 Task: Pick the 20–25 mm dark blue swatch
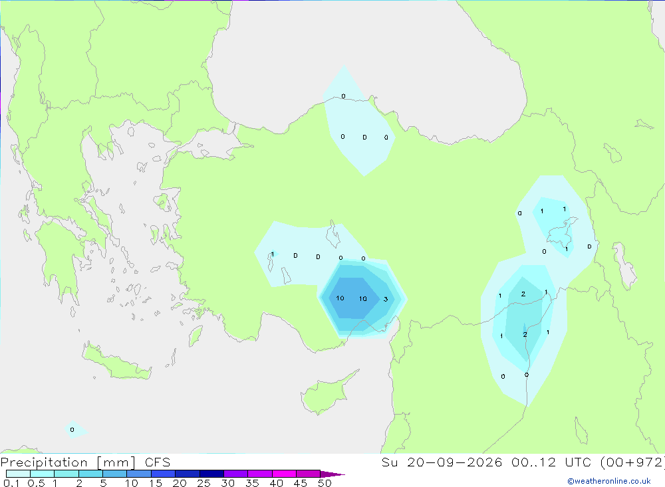click(x=187, y=474)
